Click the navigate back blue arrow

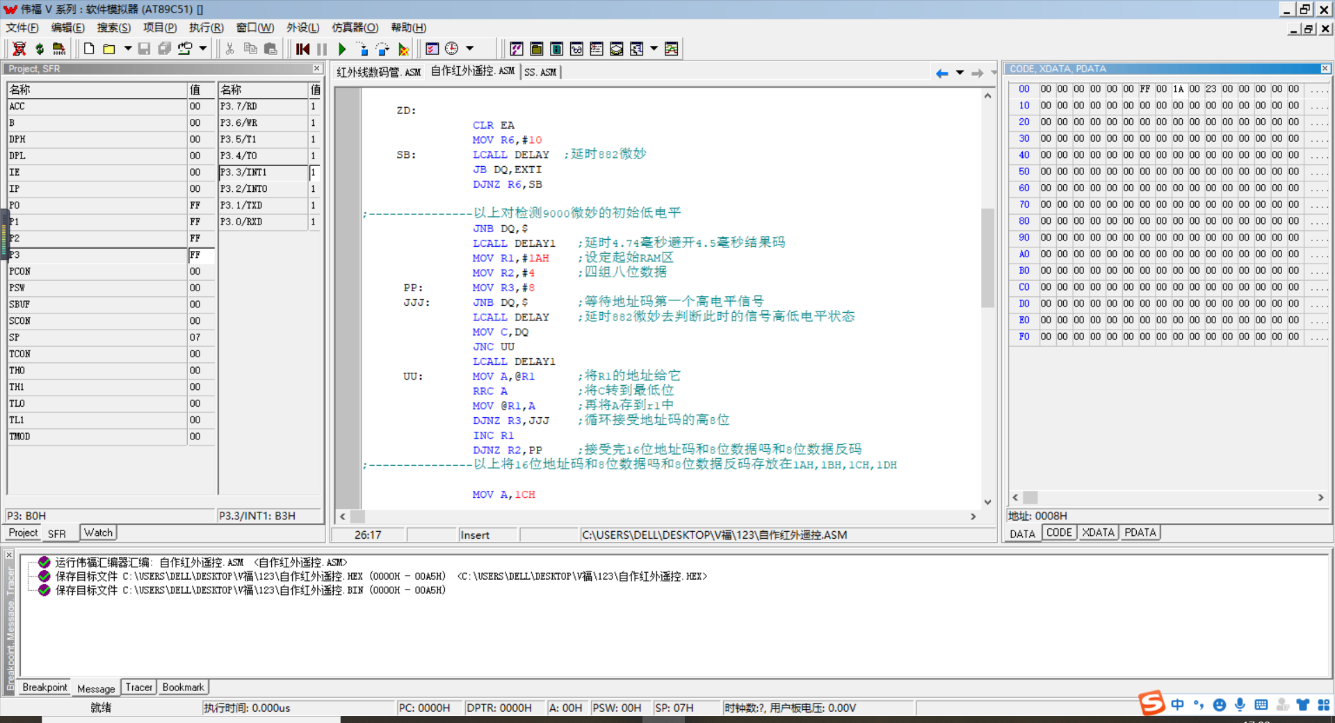point(941,73)
